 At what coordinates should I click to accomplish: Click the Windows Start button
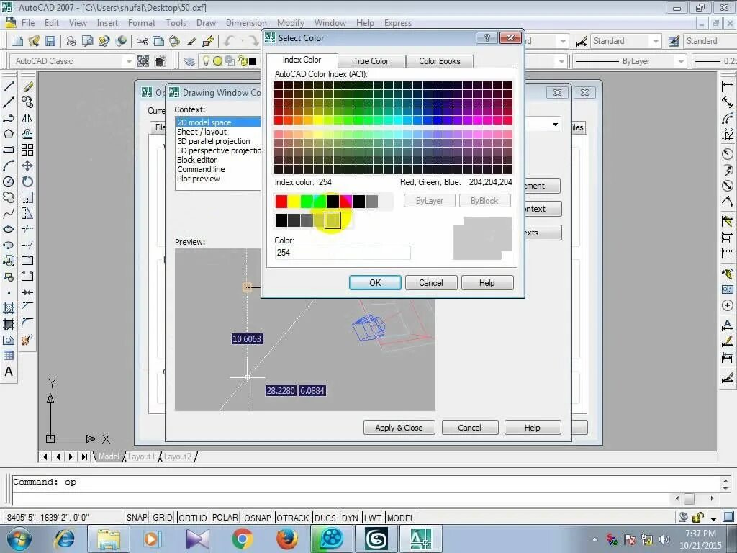19,539
